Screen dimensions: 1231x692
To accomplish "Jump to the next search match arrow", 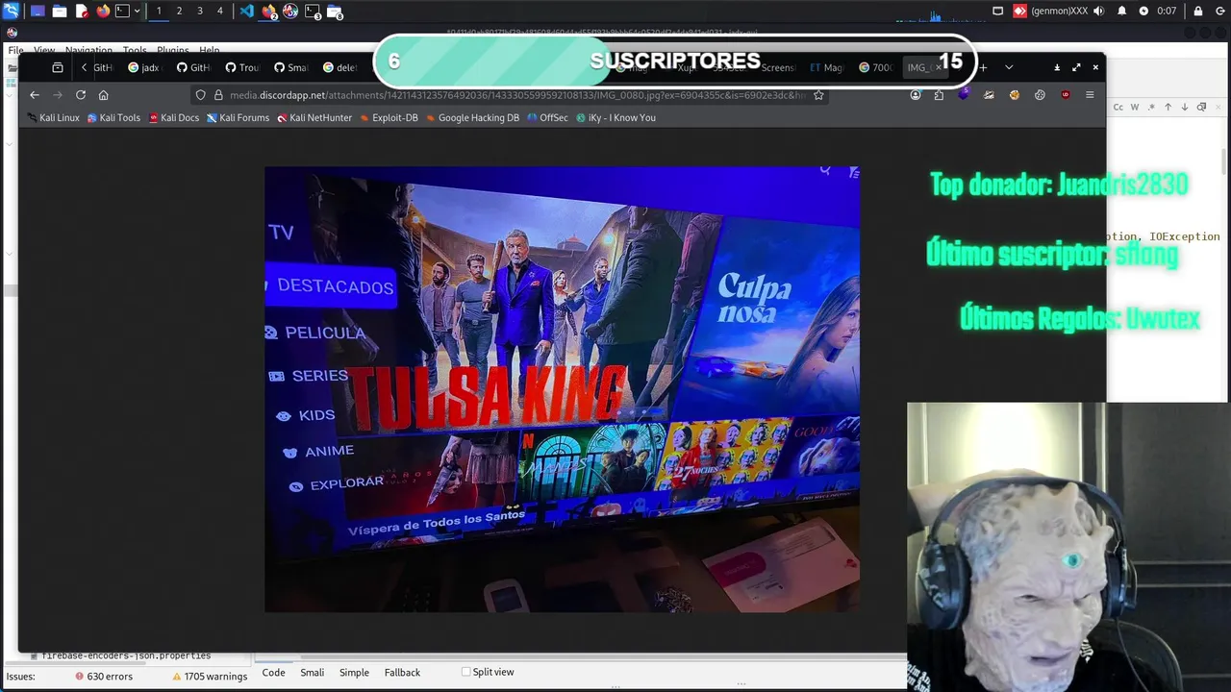I will (x=1185, y=107).
